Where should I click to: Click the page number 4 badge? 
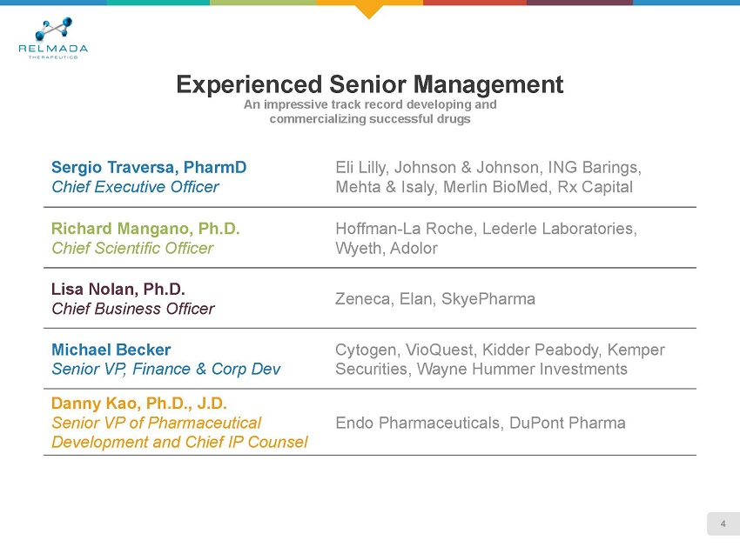coord(723,524)
